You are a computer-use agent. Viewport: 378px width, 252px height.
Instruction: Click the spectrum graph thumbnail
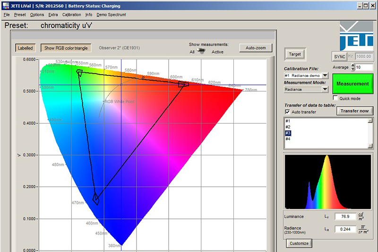328,182
